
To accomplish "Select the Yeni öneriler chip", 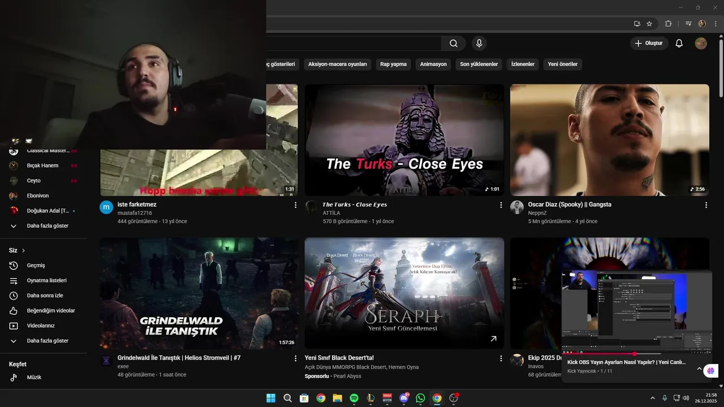I will click(563, 64).
